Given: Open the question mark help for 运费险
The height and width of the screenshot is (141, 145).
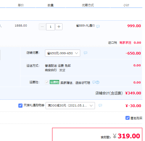Looking at the screenshot, I should tap(98, 82).
